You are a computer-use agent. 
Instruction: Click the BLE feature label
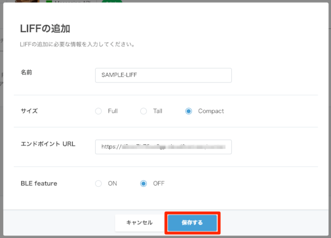39,184
